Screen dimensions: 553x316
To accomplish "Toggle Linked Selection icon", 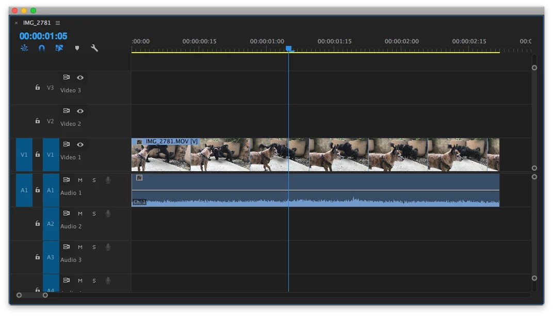I will pyautogui.click(x=59, y=48).
